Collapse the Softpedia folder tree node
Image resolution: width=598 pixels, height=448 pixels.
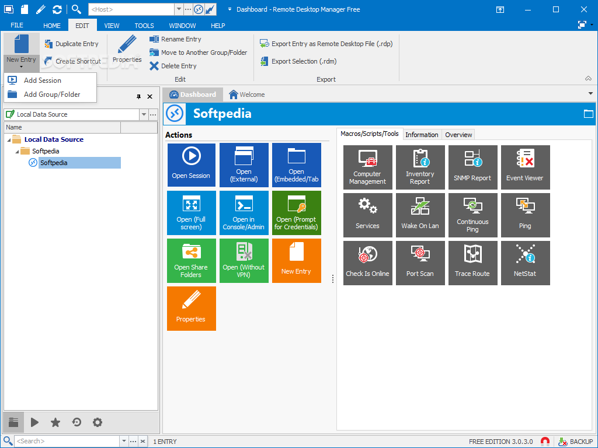17,152
